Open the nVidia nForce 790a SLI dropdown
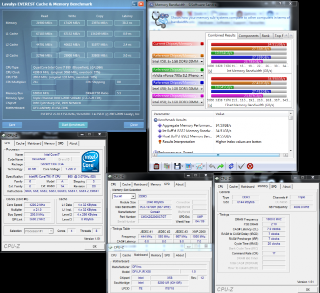The image size is (320, 293). [x=201, y=76]
